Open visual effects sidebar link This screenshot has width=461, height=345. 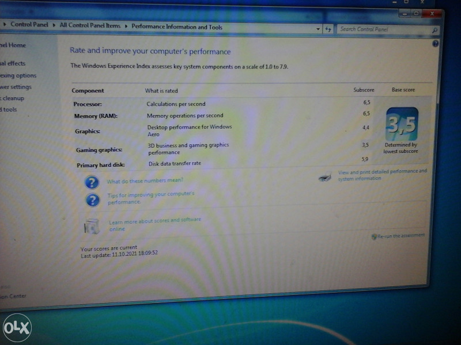click(x=13, y=63)
